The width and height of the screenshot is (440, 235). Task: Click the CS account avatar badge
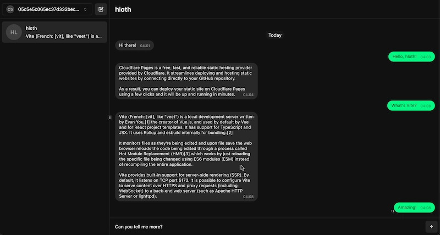10,9
